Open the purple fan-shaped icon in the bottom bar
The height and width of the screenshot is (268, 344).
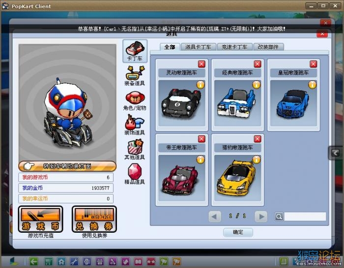pos(113,262)
